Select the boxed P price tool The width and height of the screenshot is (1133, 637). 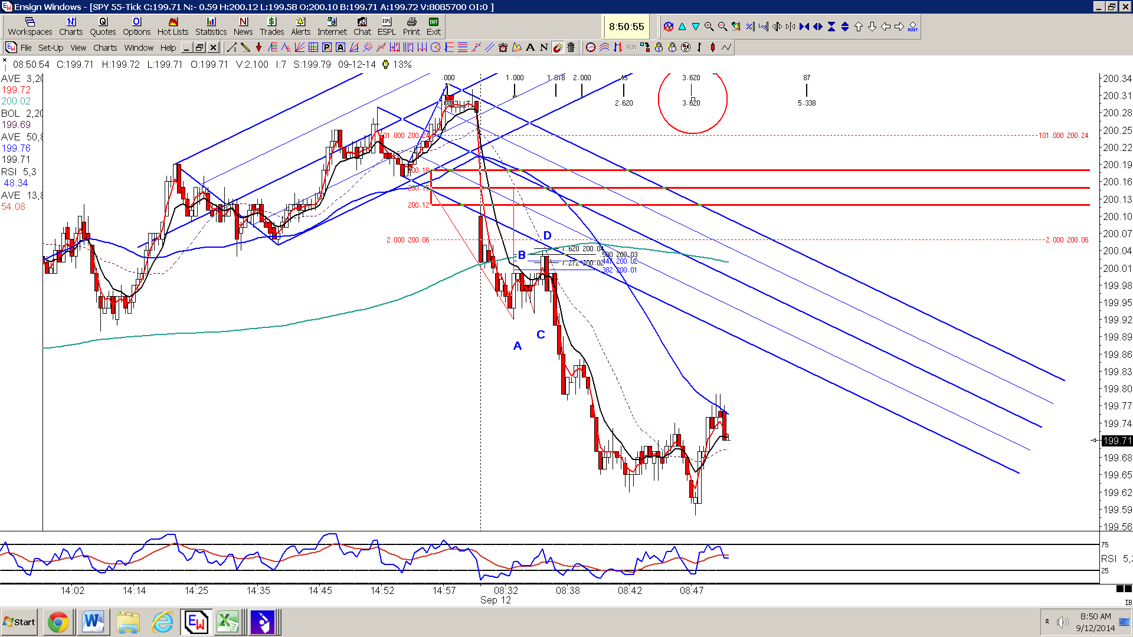click(x=327, y=47)
